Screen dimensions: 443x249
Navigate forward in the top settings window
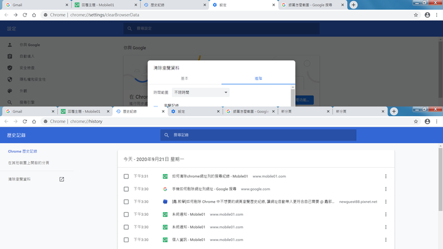point(15,15)
